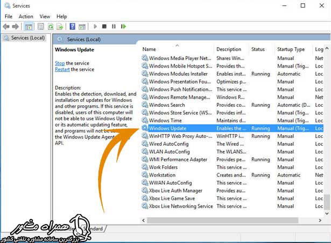331x243 pixels.
Task: Click gear icon of Windows Media Player Net row
Action: [145, 58]
